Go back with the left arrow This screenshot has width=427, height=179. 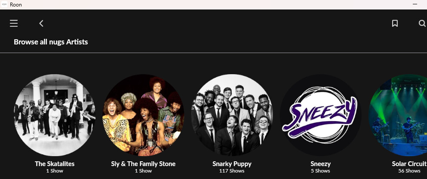41,23
